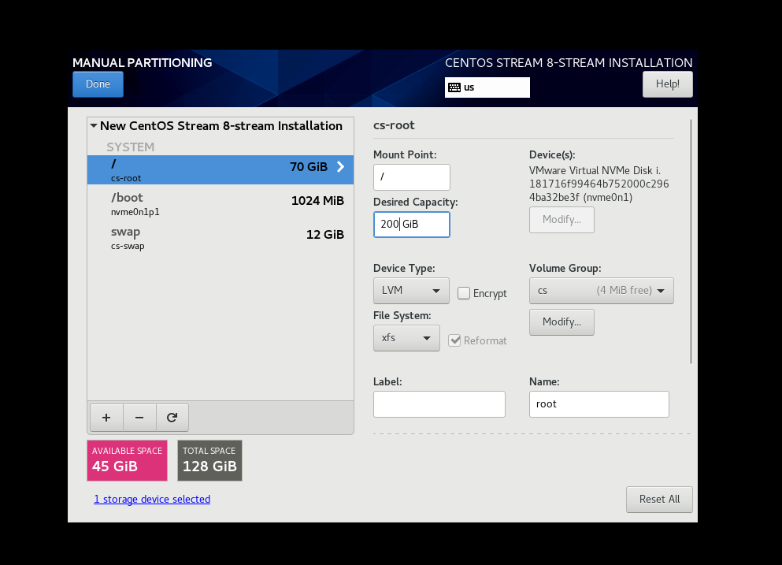Open the Help! button
782x565 pixels.
coord(667,84)
